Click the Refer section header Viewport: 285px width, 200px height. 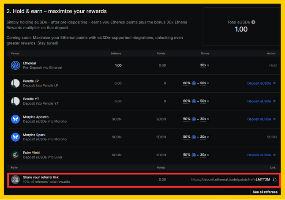(x=15, y=168)
